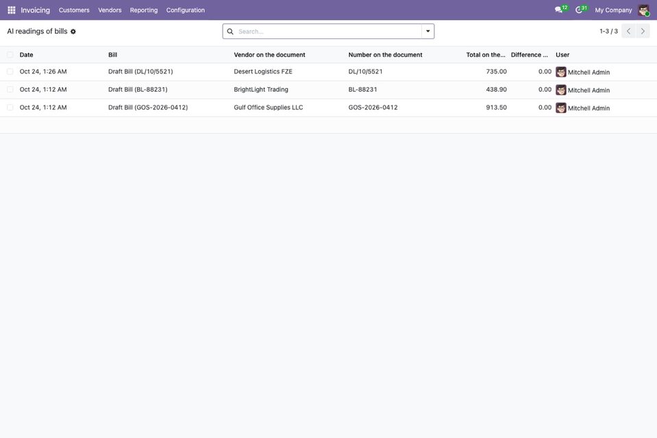Open the Reporting menu
657x438 pixels.
click(x=144, y=10)
